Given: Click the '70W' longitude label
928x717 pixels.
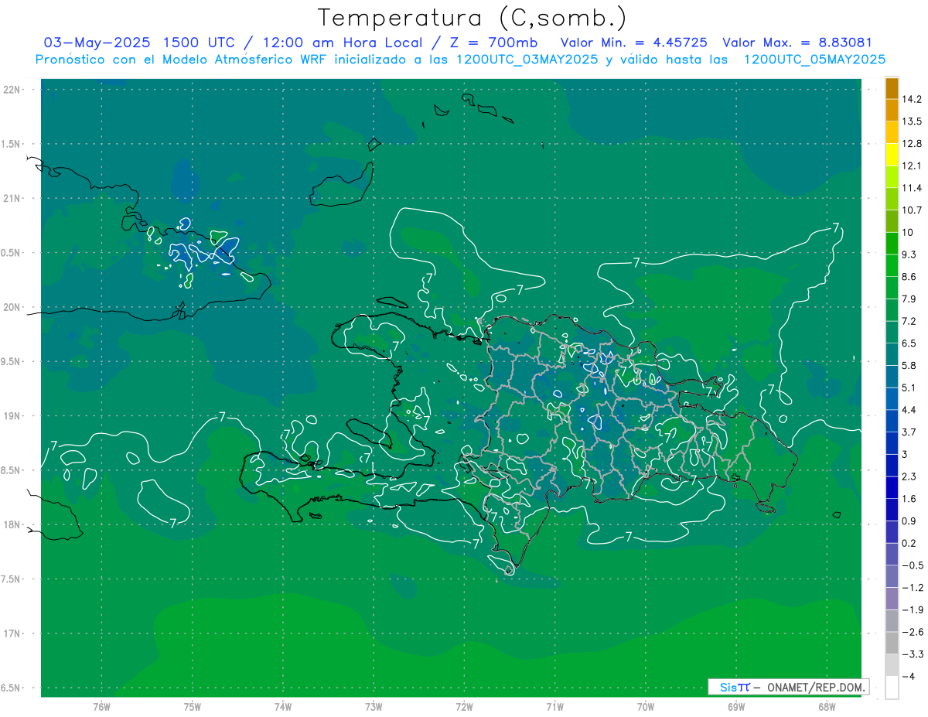Looking at the screenshot, I should 646,707.
